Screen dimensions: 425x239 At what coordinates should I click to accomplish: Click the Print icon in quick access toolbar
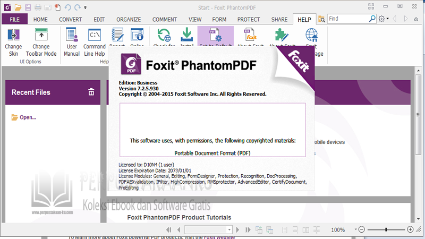(x=38, y=7)
